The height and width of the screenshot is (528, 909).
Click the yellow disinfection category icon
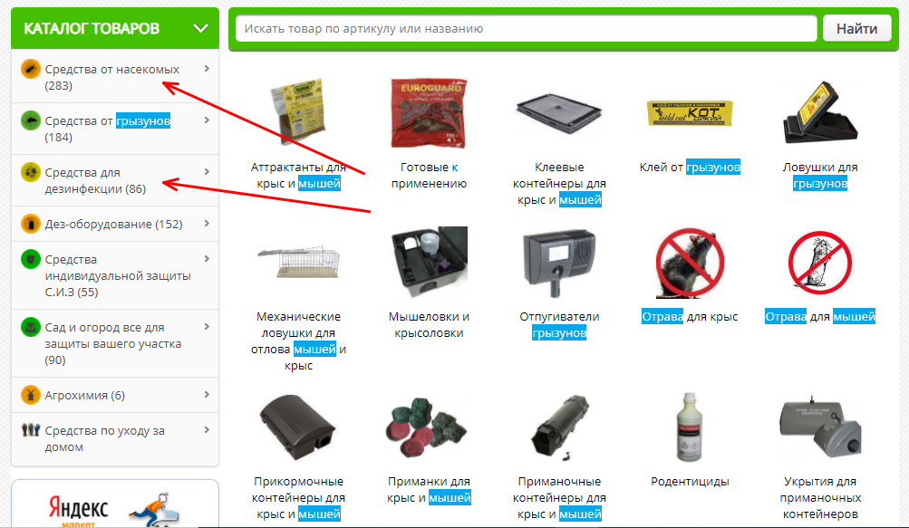click(31, 172)
